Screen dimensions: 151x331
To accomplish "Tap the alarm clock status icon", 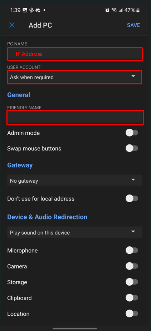I will point(107,10).
